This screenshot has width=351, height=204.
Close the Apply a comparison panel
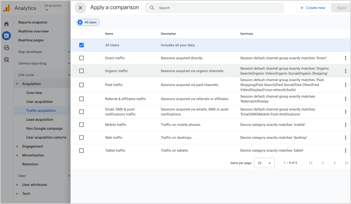tap(81, 8)
